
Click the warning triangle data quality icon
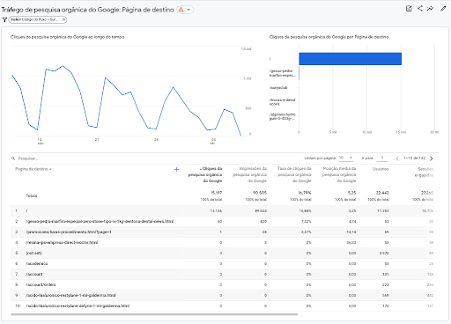point(181,10)
